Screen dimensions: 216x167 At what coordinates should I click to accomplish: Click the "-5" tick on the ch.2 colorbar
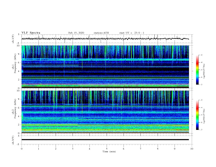click(201, 115)
